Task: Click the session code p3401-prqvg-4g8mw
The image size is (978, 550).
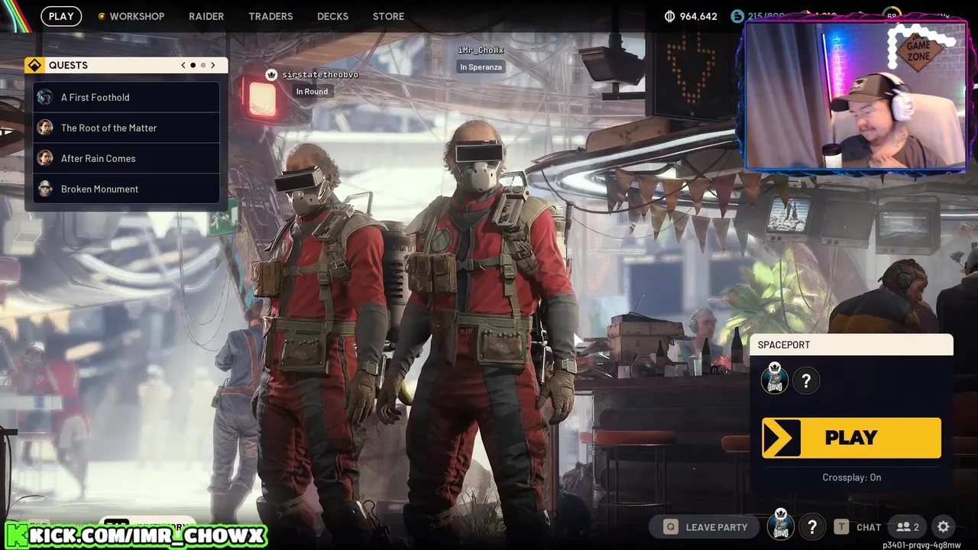Action: (921, 545)
